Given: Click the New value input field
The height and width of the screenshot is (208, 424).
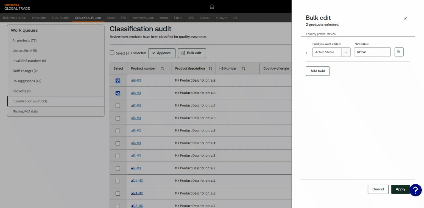Looking at the screenshot, I should point(372,52).
